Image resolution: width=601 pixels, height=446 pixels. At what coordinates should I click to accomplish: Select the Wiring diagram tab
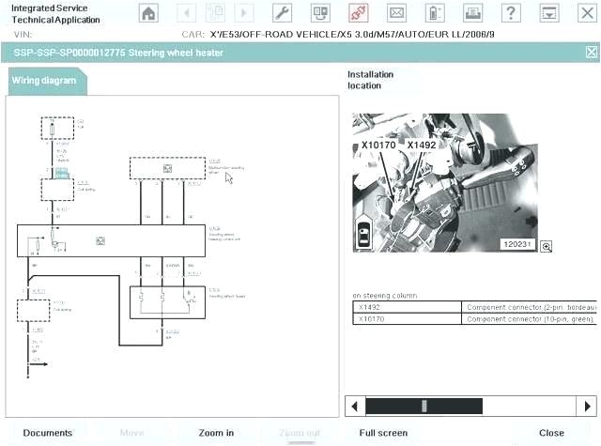44,81
